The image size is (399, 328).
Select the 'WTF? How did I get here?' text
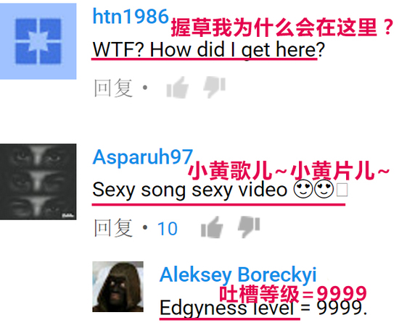click(209, 49)
